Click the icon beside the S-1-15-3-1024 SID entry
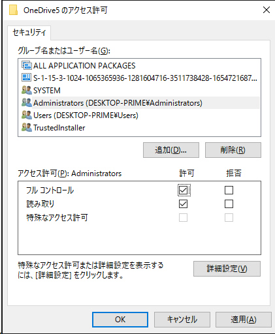 click(27, 78)
